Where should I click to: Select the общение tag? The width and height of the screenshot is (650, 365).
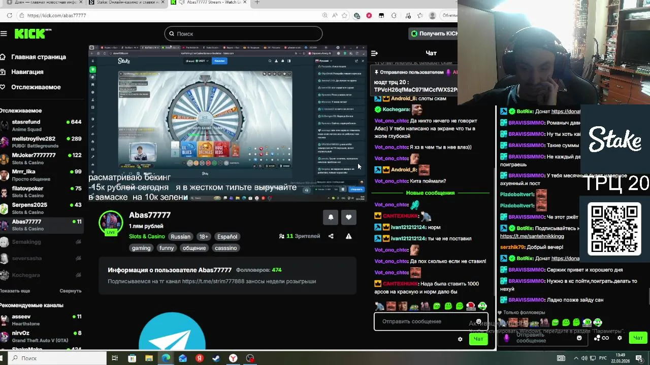coord(194,248)
